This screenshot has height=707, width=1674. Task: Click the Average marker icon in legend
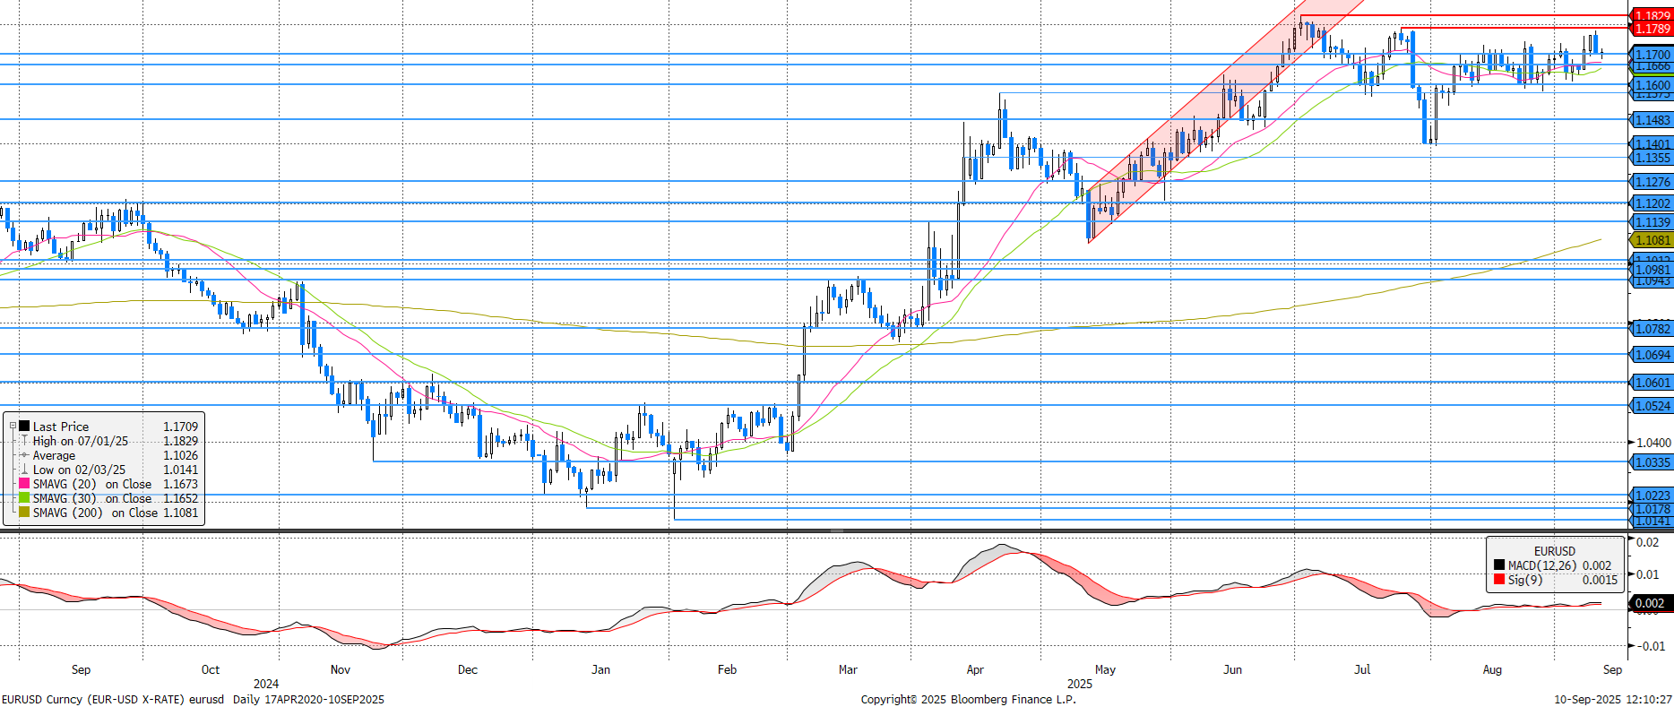pos(24,455)
